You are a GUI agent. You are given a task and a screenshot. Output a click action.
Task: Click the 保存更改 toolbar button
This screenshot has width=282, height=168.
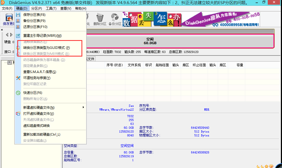(9, 19)
